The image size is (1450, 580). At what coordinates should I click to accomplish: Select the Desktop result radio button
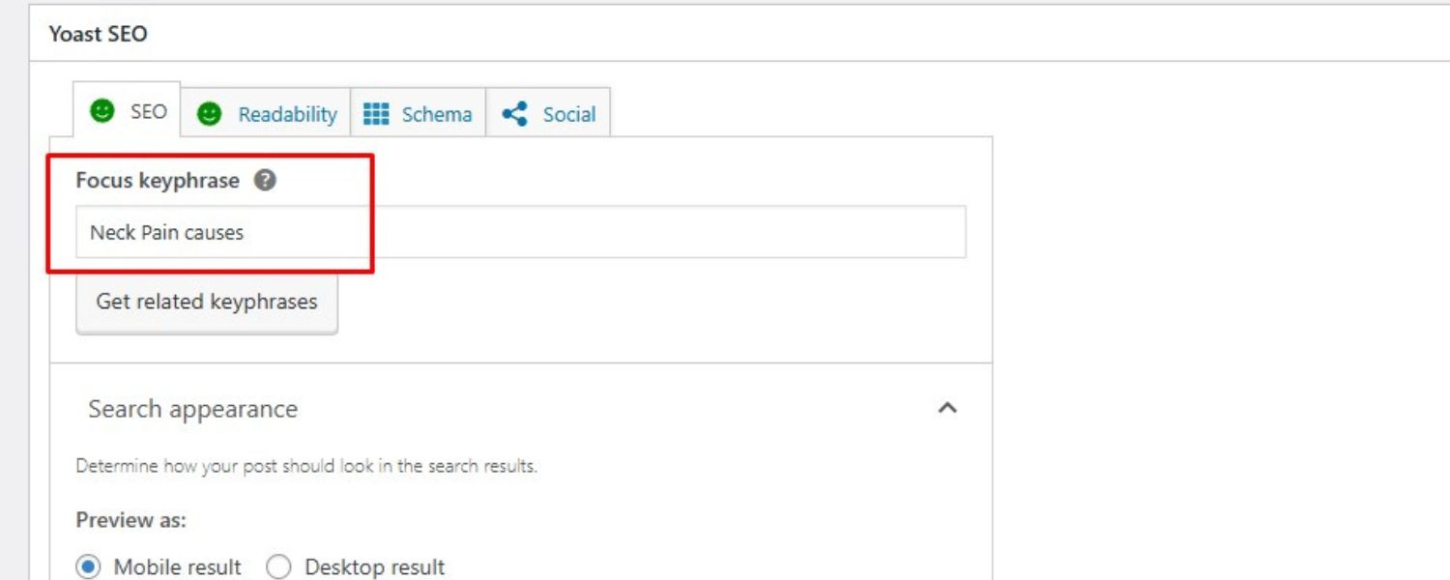point(278,567)
